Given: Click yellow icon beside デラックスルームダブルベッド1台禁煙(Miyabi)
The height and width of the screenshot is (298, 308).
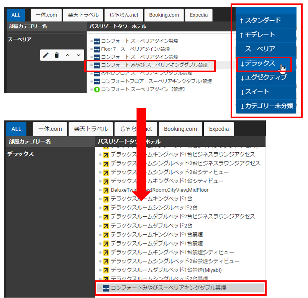Looking at the screenshot, I should (x=106, y=270).
